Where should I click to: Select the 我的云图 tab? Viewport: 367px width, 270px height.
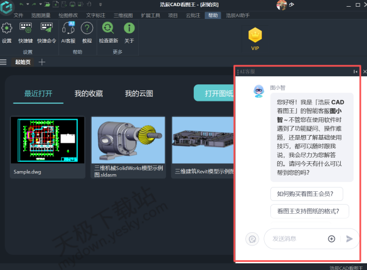pyautogui.click(x=139, y=93)
